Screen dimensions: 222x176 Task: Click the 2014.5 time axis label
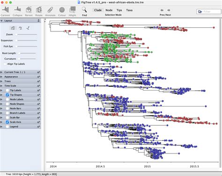click(x=100, y=166)
